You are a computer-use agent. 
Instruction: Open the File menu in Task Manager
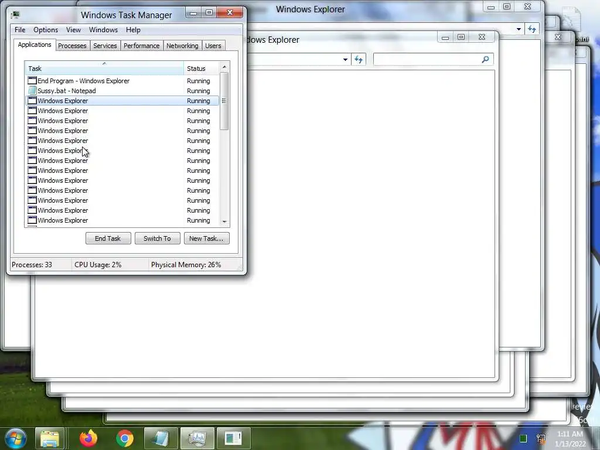click(20, 30)
